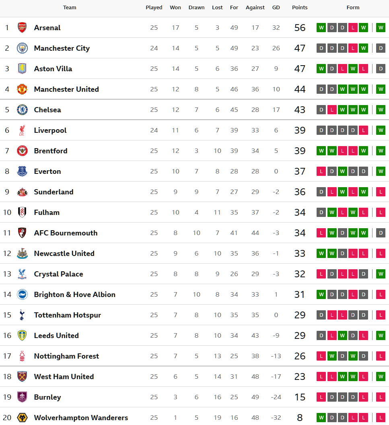
Task: Click the Chelsea club badge
Action: coord(22,110)
